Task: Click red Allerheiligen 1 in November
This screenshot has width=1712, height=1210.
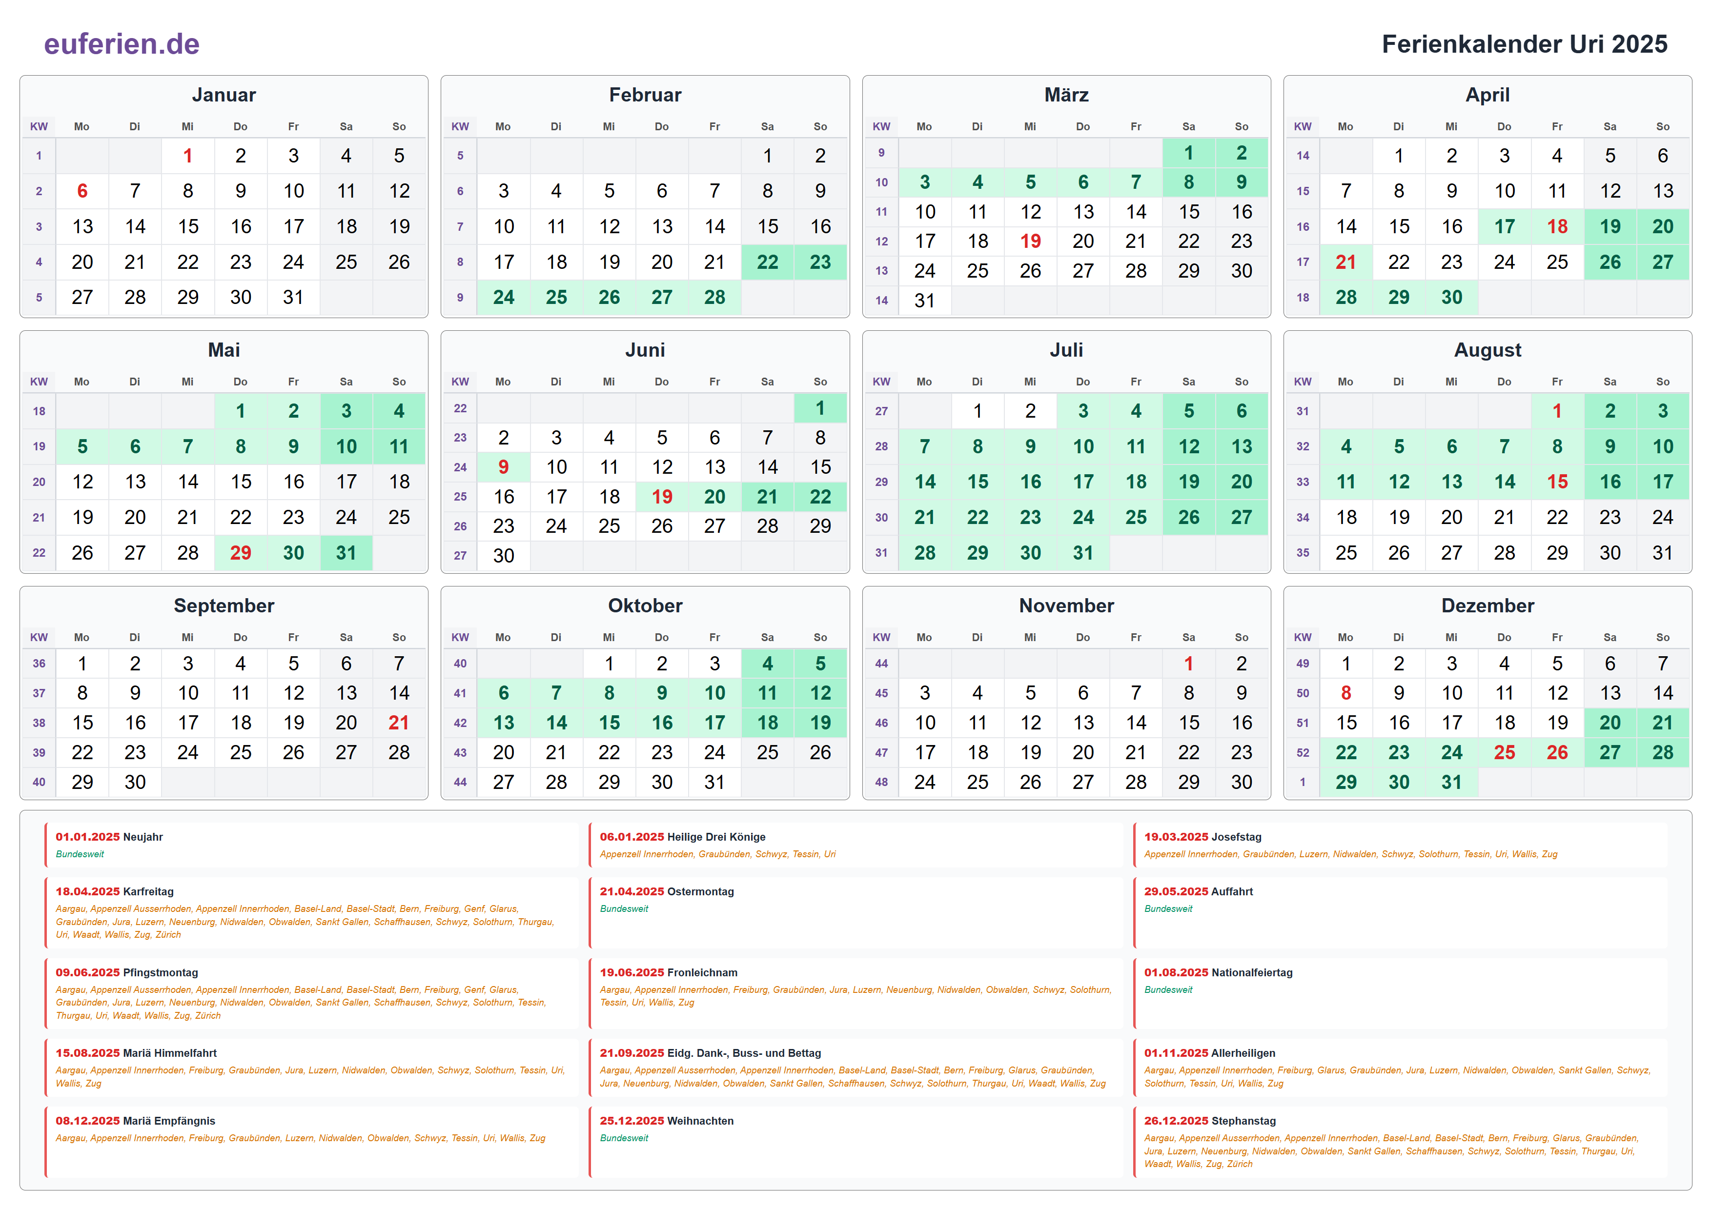Action: pos(1188,664)
